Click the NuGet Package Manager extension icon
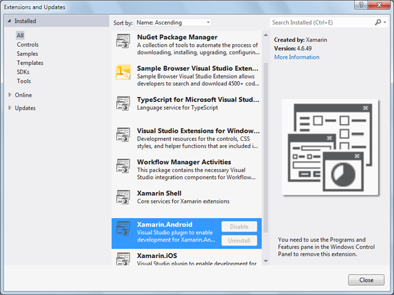The width and height of the screenshot is (394, 295). click(123, 41)
